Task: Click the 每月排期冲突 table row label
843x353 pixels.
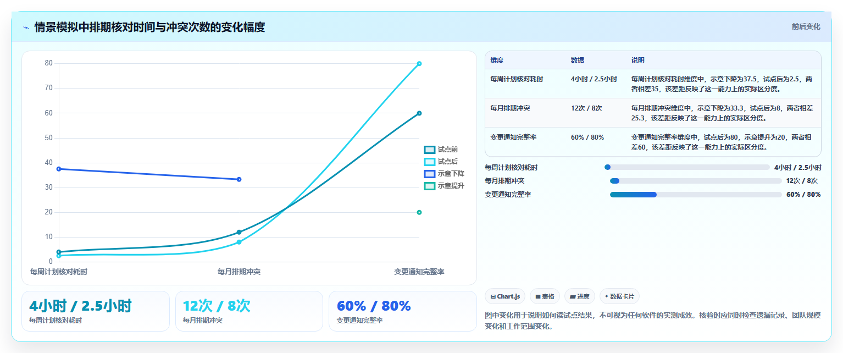Action: click(510, 108)
